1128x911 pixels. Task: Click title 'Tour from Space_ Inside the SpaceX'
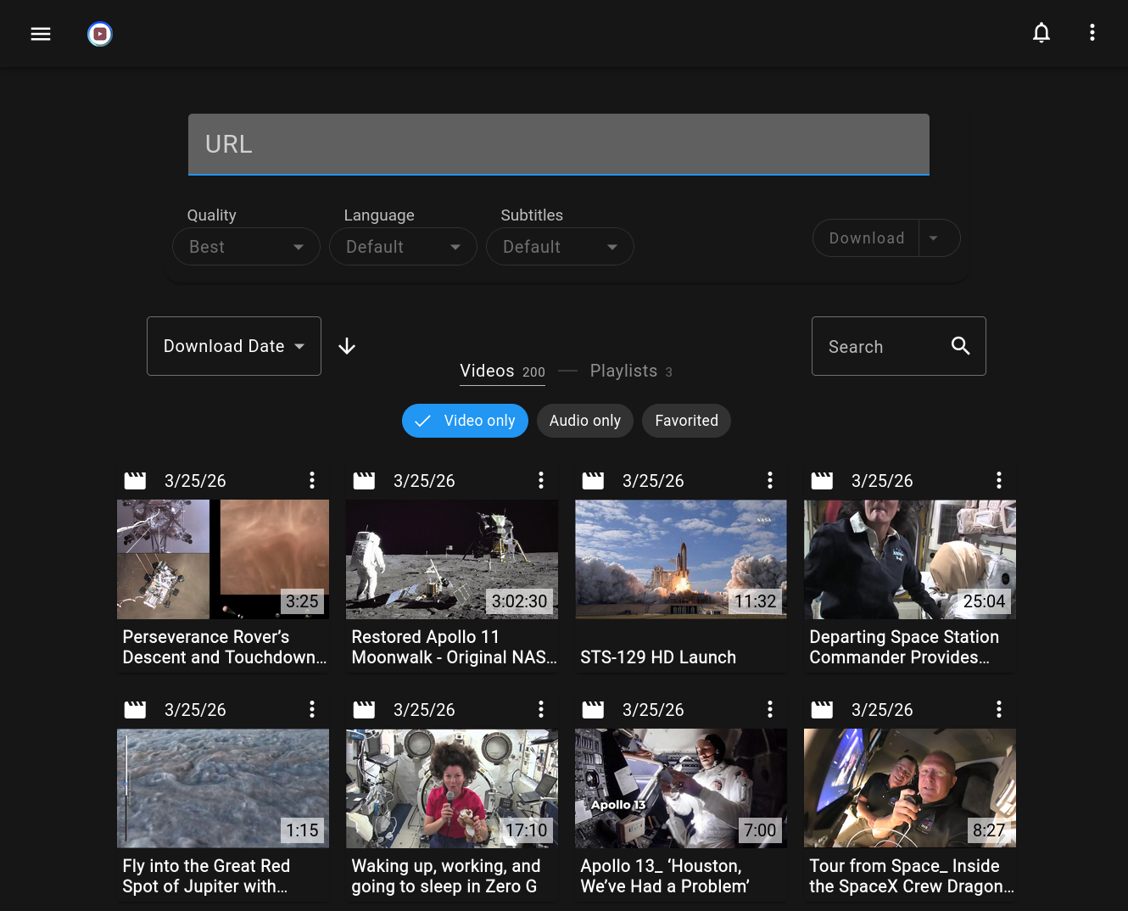point(912,876)
